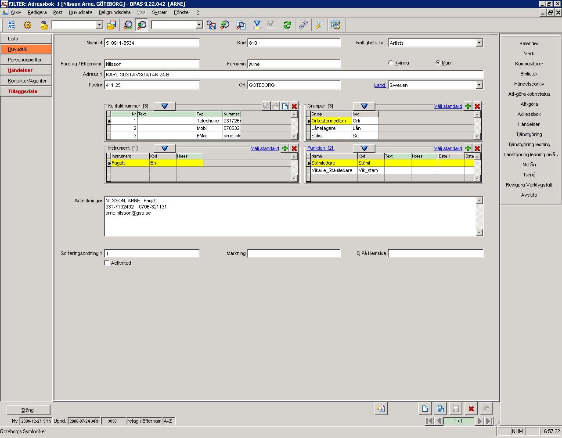This screenshot has height=438, width=562.
Task: Select the Man radio button
Action: tap(438, 63)
